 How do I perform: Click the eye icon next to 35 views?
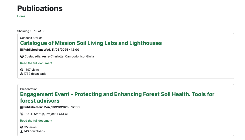tap(22, 127)
